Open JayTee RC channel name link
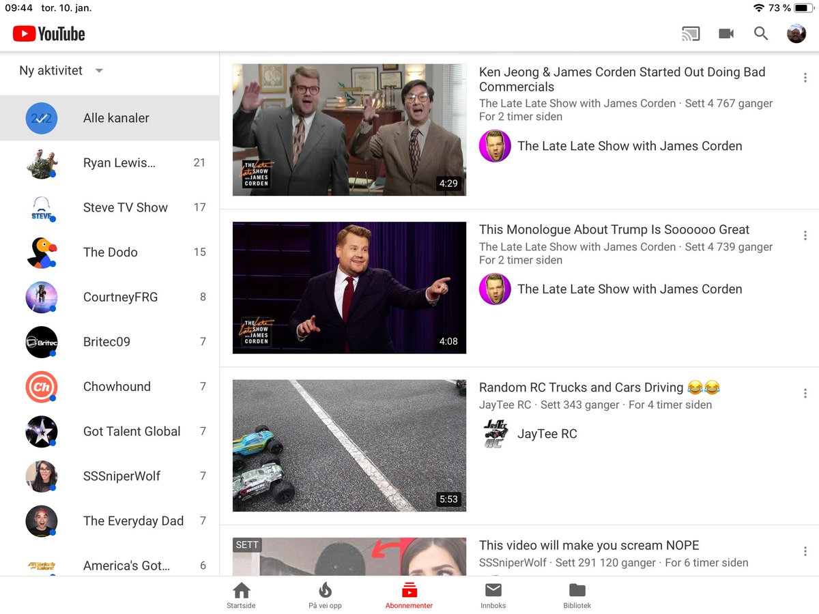Screen dimensions: 819x614 pyautogui.click(x=547, y=434)
